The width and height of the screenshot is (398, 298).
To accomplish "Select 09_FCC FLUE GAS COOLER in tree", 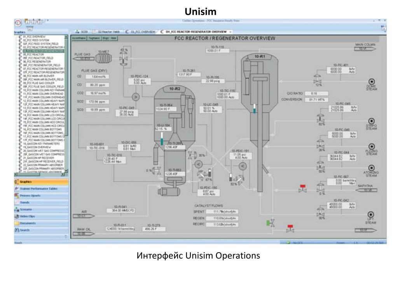I will coord(38,83).
